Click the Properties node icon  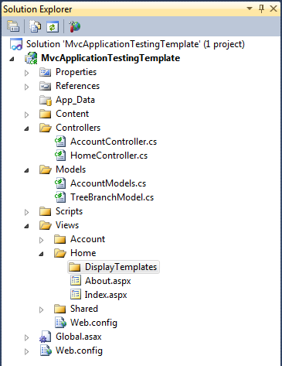46,72
